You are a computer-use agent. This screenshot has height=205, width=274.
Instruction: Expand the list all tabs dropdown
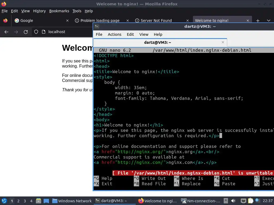[x=269, y=21]
